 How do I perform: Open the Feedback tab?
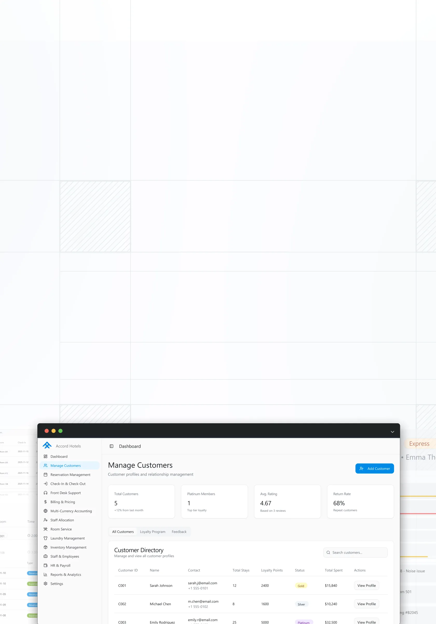click(x=179, y=531)
